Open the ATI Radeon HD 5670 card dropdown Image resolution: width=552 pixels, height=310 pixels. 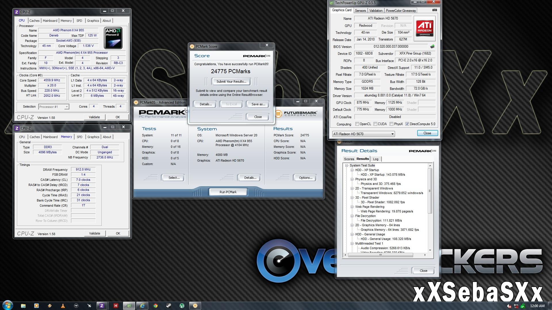click(363, 134)
